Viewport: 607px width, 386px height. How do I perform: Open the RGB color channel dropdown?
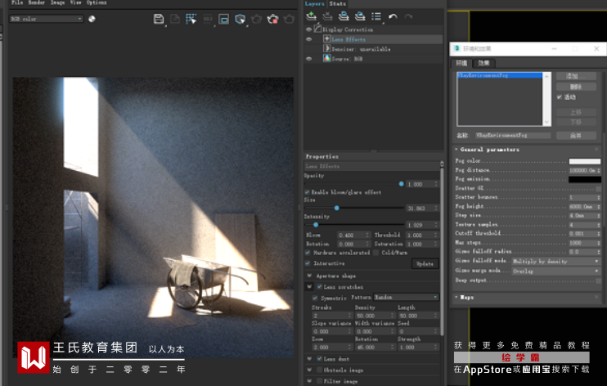pos(46,19)
